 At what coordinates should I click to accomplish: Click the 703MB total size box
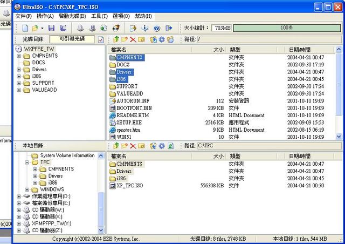pyautogui.click(x=222, y=28)
